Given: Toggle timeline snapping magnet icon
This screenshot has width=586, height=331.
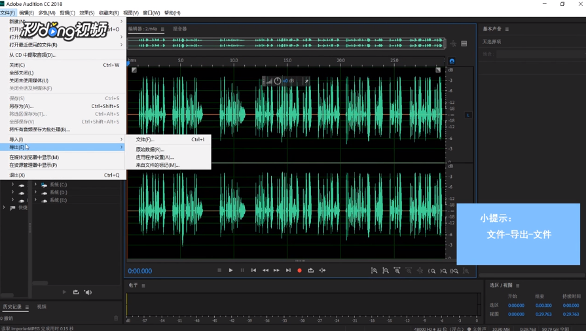Looking at the screenshot, I should pos(452,61).
